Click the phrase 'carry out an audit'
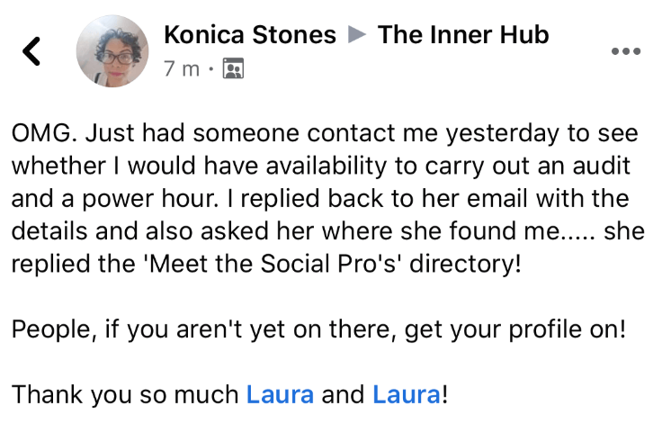662x432 pixels. tap(528, 166)
